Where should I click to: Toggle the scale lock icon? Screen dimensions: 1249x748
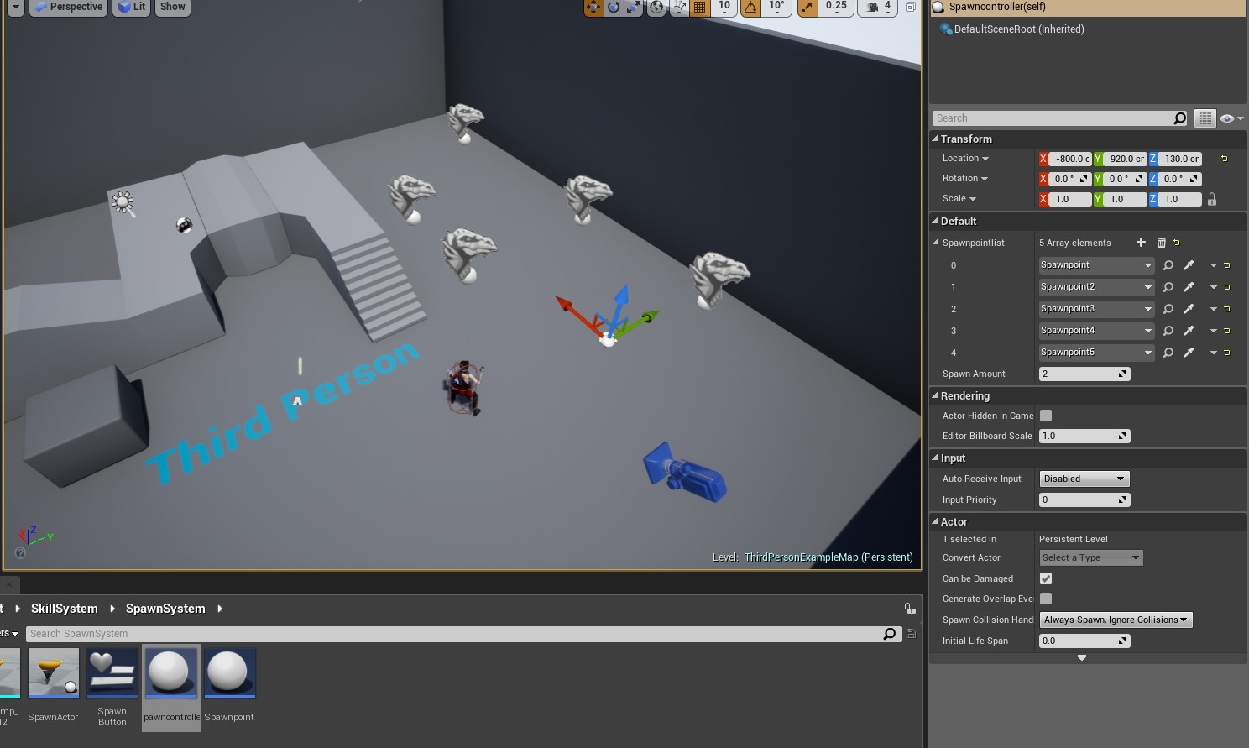pos(1211,199)
